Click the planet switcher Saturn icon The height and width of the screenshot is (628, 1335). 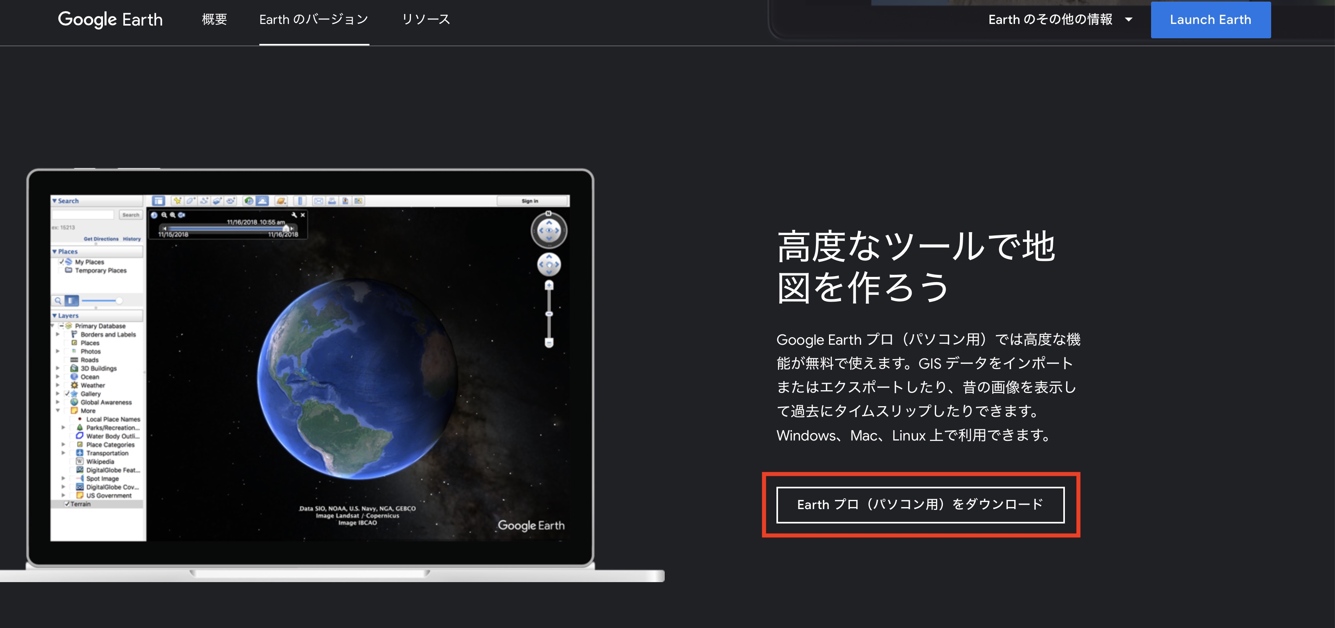tap(281, 201)
